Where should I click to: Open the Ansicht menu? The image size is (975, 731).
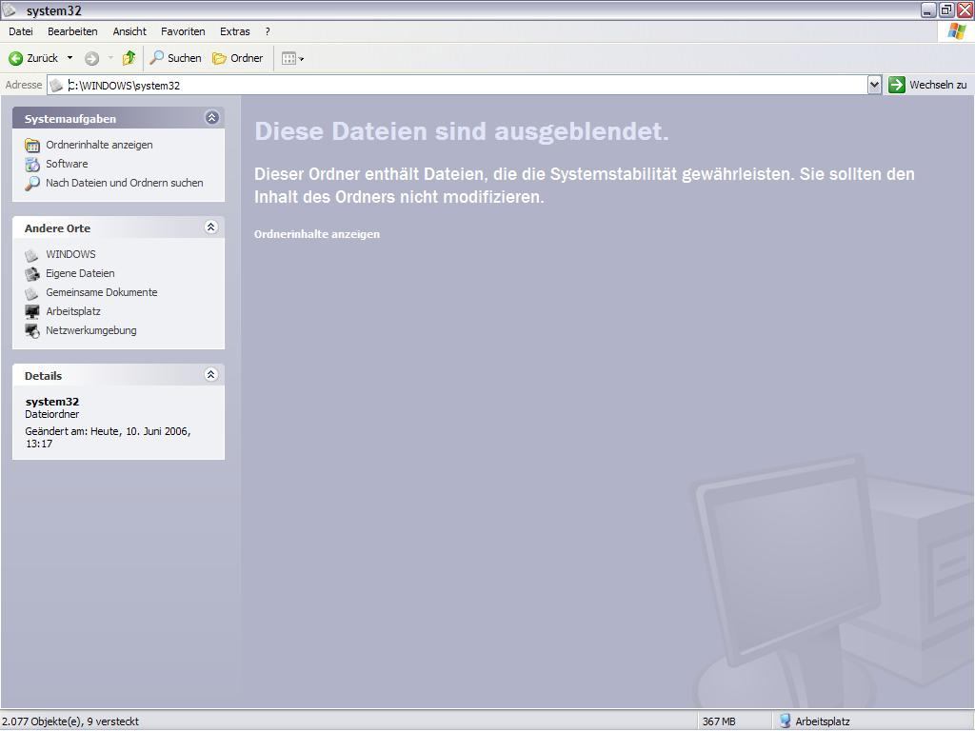pyautogui.click(x=129, y=31)
